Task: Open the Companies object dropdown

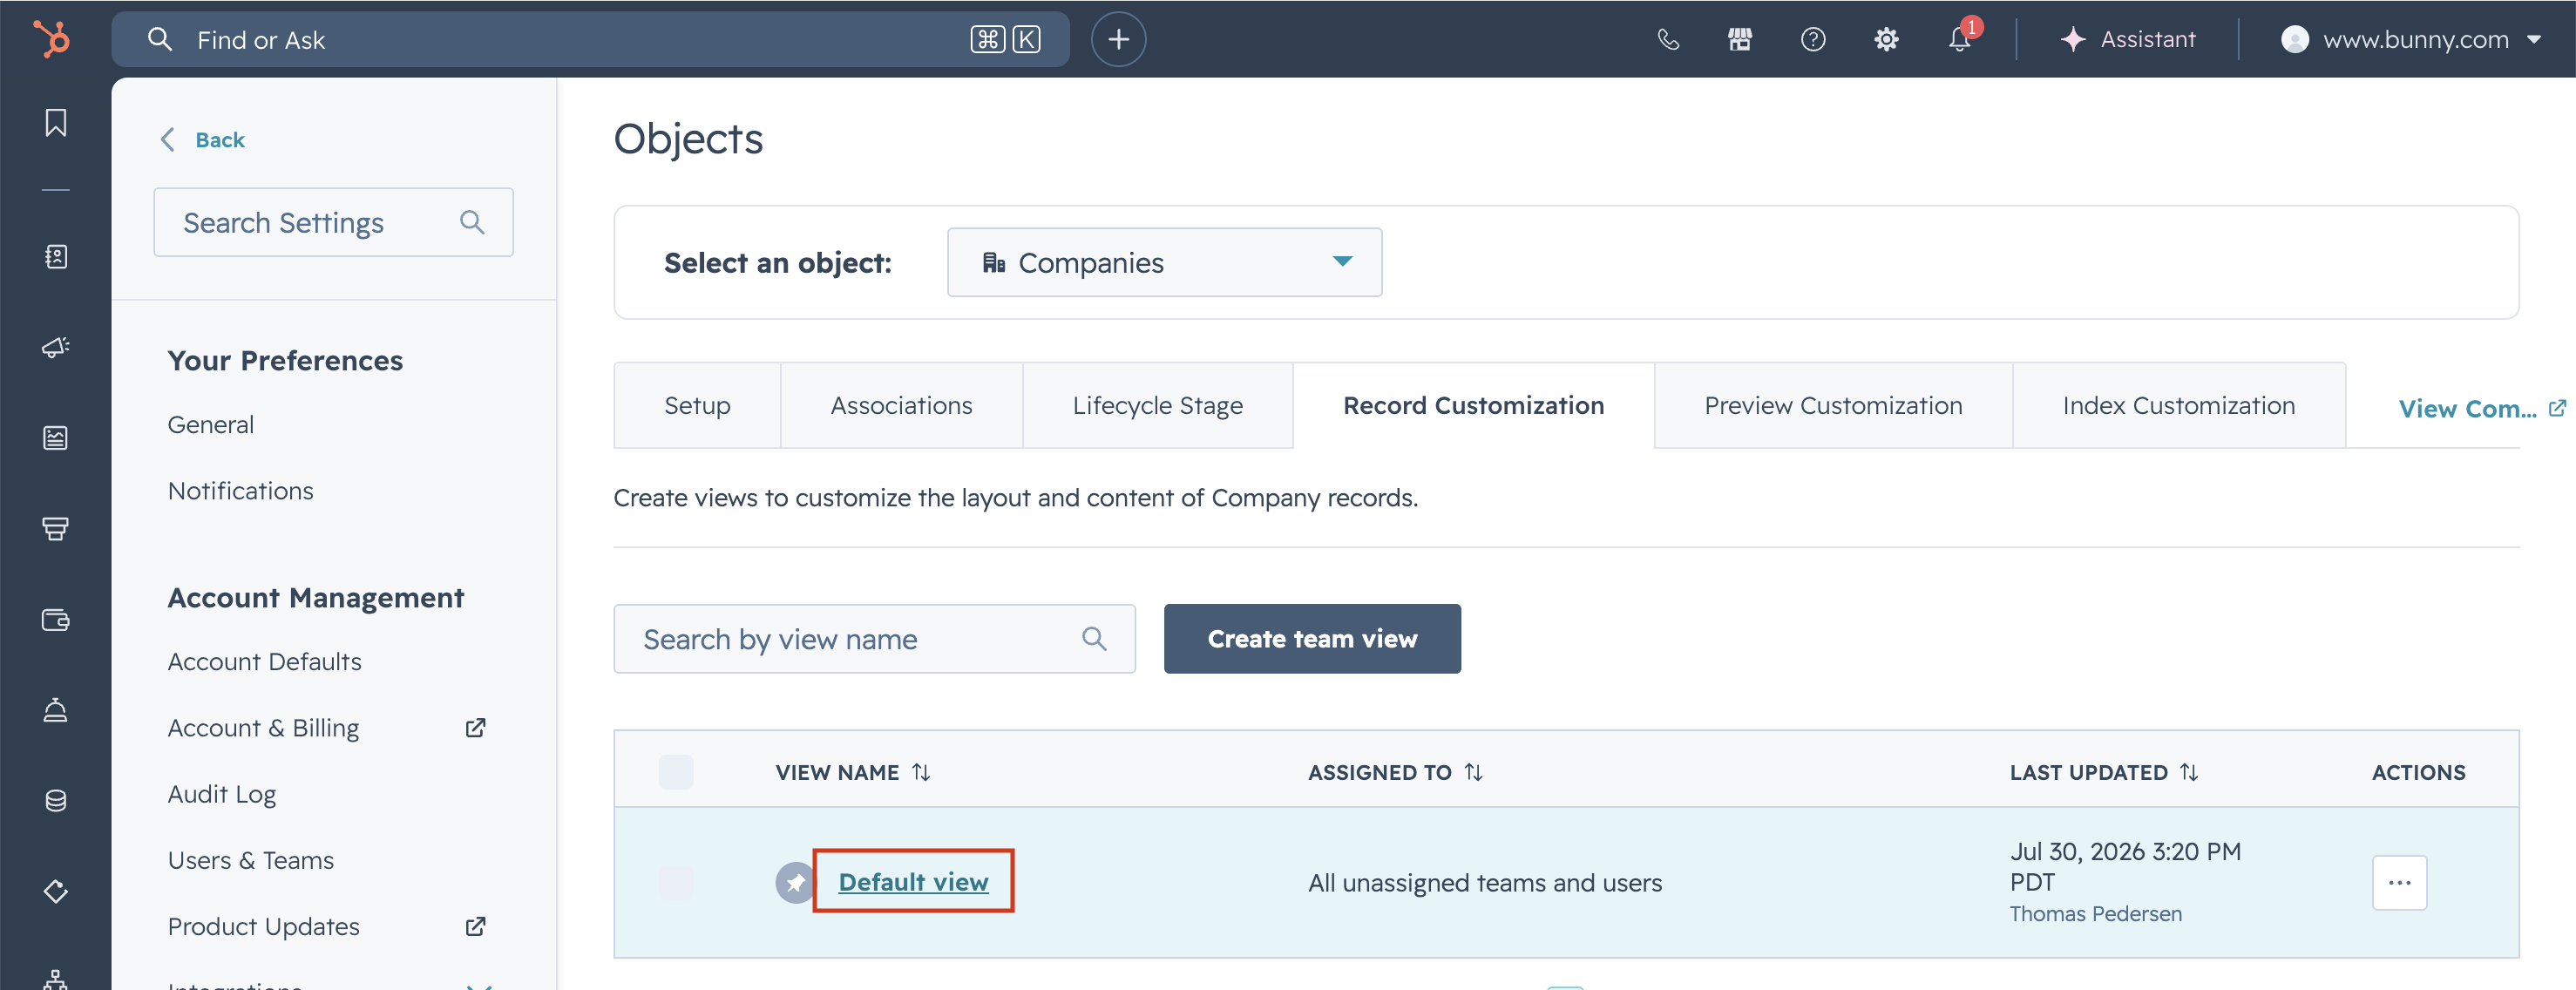Action: 1164,262
